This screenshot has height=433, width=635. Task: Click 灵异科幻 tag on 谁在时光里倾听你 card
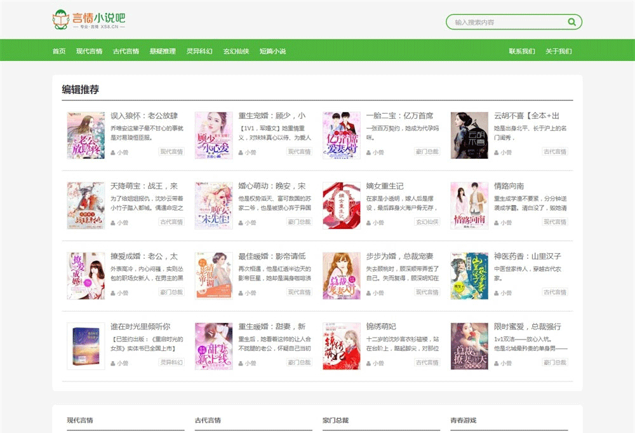[171, 362]
